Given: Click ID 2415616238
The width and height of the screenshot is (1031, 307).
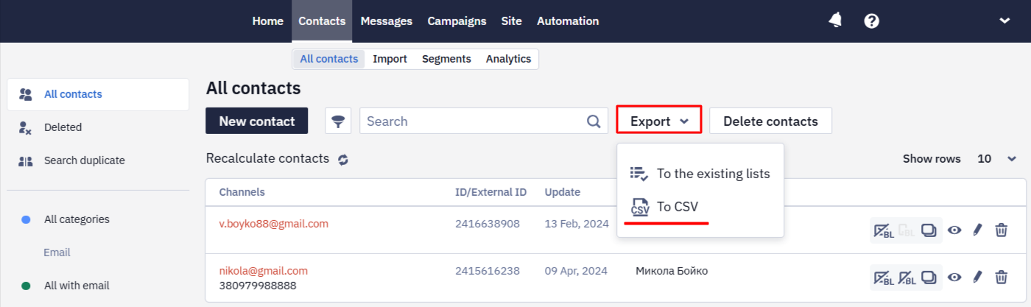Looking at the screenshot, I should pos(488,270).
